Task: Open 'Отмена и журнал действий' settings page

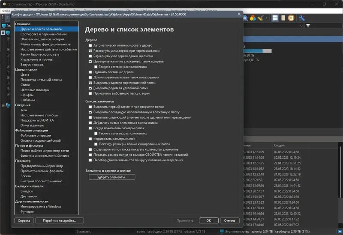Action: coord(40,140)
